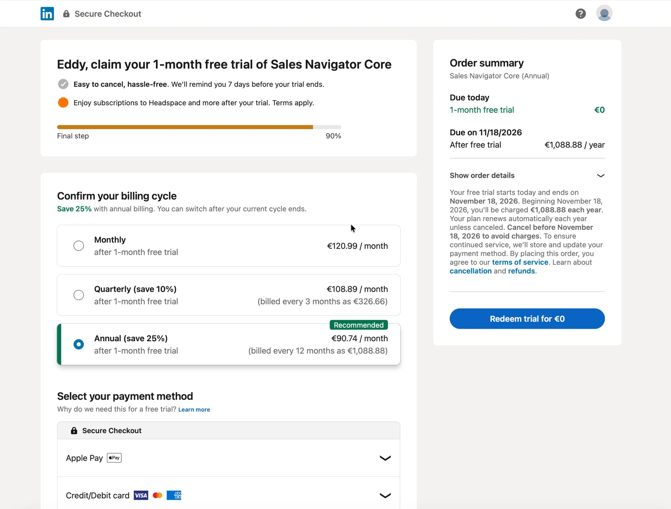Click the "Save 25%" green text
The image size is (671, 509).
[74, 209]
